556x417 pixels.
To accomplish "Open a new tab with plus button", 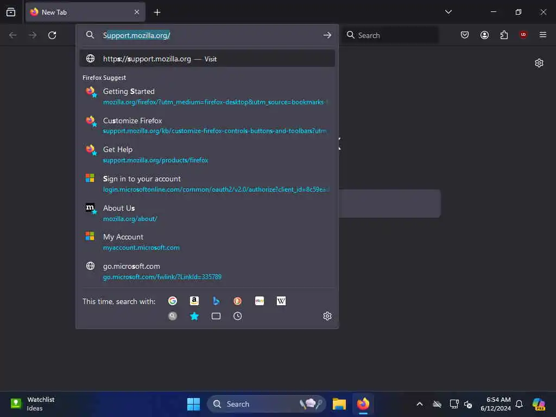I will tap(157, 12).
